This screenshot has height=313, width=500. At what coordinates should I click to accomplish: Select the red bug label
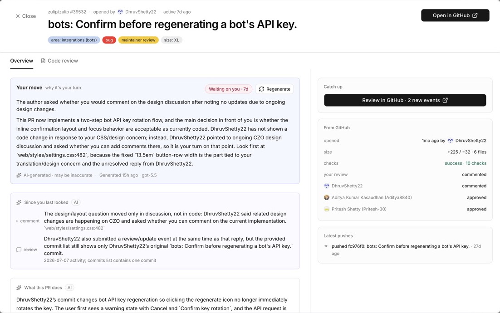pyautogui.click(x=109, y=40)
